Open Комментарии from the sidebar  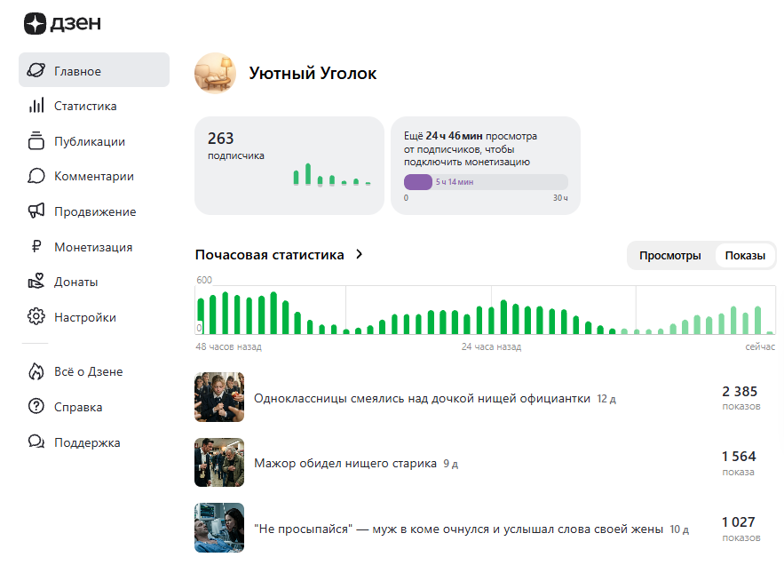click(x=36, y=176)
